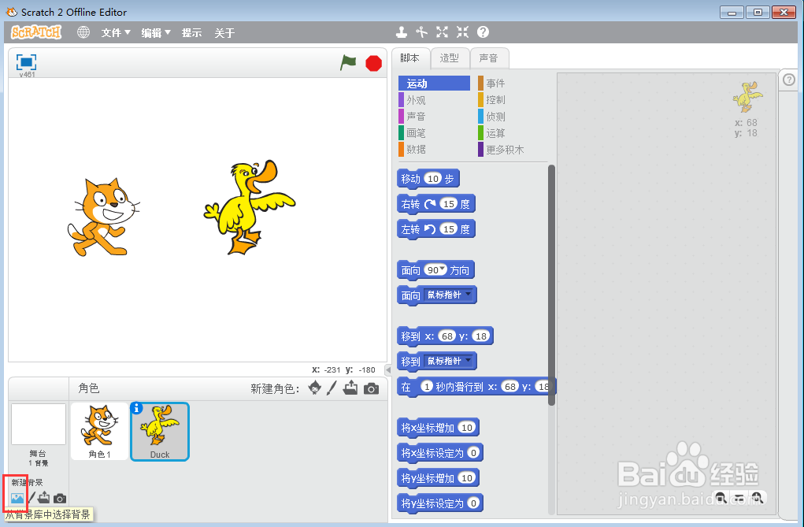The image size is (804, 527).
Task: Open the sprite library to add a sprite
Action: pos(313,388)
